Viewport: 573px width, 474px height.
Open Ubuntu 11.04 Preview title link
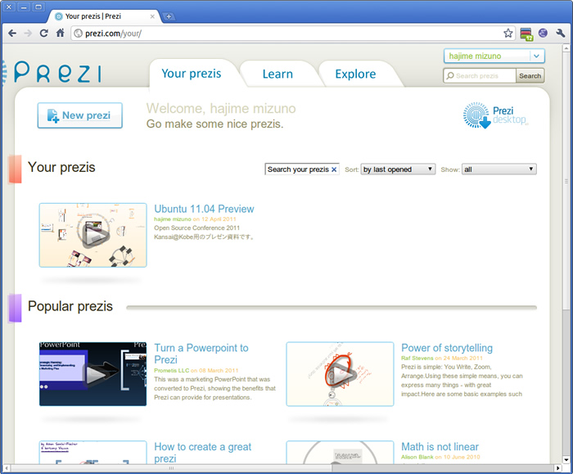tap(204, 209)
